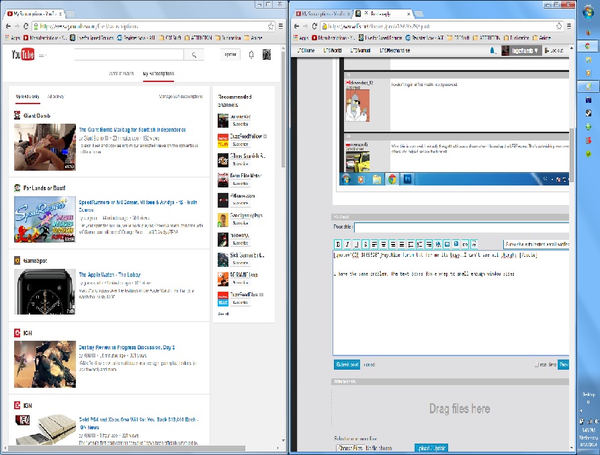Subscribe to BuzzFeedBlue channel
Screen dimensions: 600x455
[241, 302]
